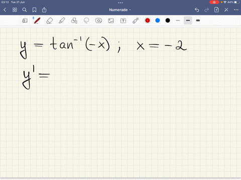Viewport: 241px width, 180px height.
Task: Open the search magnifier
Action: (25, 10)
